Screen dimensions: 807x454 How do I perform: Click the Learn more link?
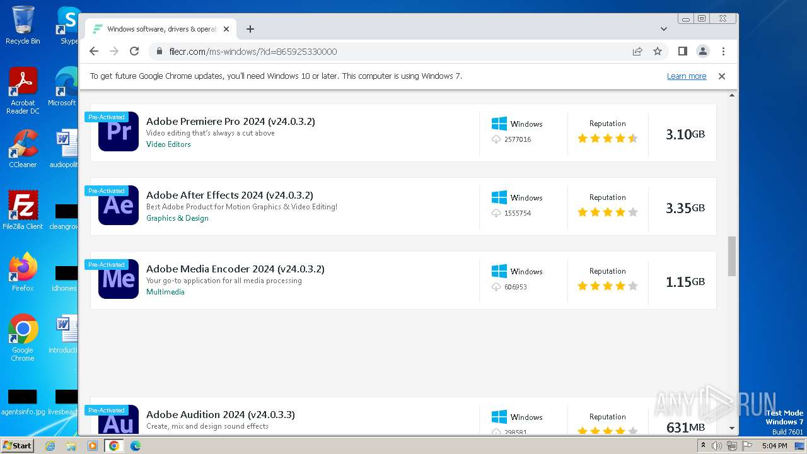[x=687, y=76]
